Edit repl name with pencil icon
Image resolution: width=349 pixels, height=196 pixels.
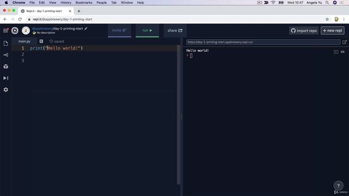[x=86, y=28]
